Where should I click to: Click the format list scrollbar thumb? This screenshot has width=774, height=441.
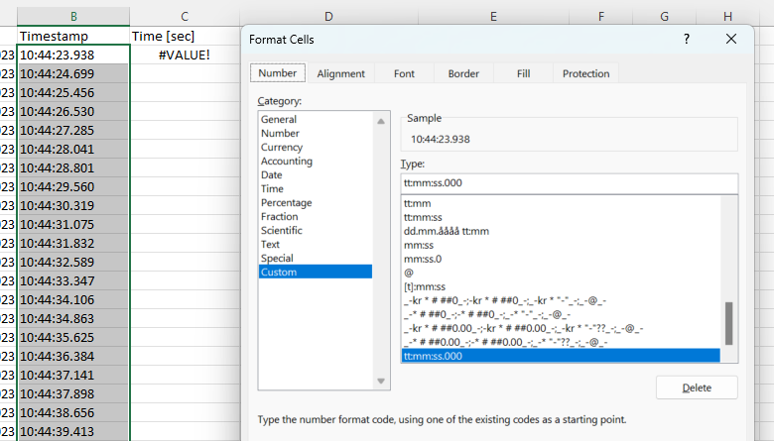point(728,323)
